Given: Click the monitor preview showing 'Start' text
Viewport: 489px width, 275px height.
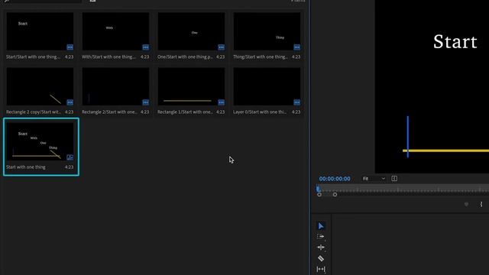Looking at the screenshot, I should click(432, 86).
